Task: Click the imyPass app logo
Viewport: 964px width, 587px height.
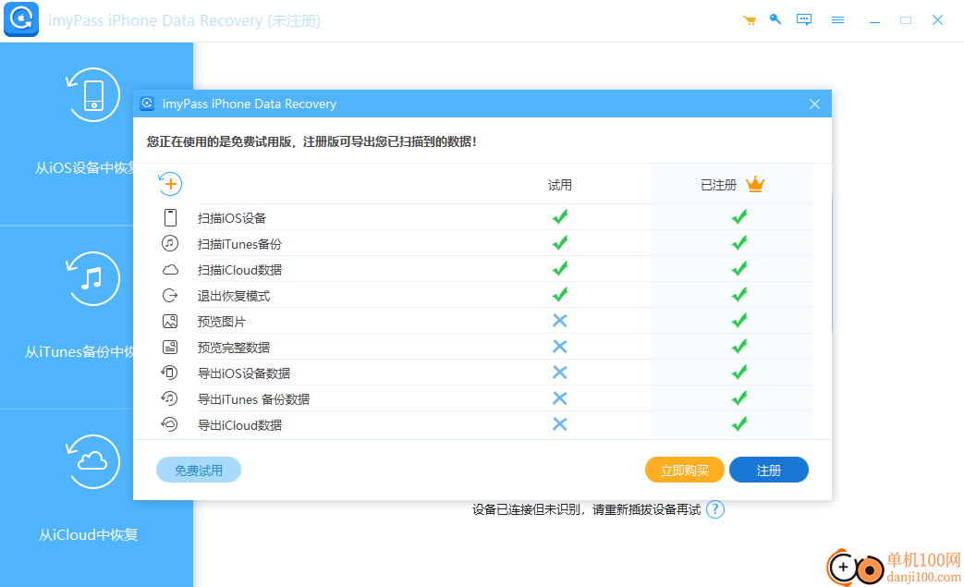Action: (x=21, y=19)
